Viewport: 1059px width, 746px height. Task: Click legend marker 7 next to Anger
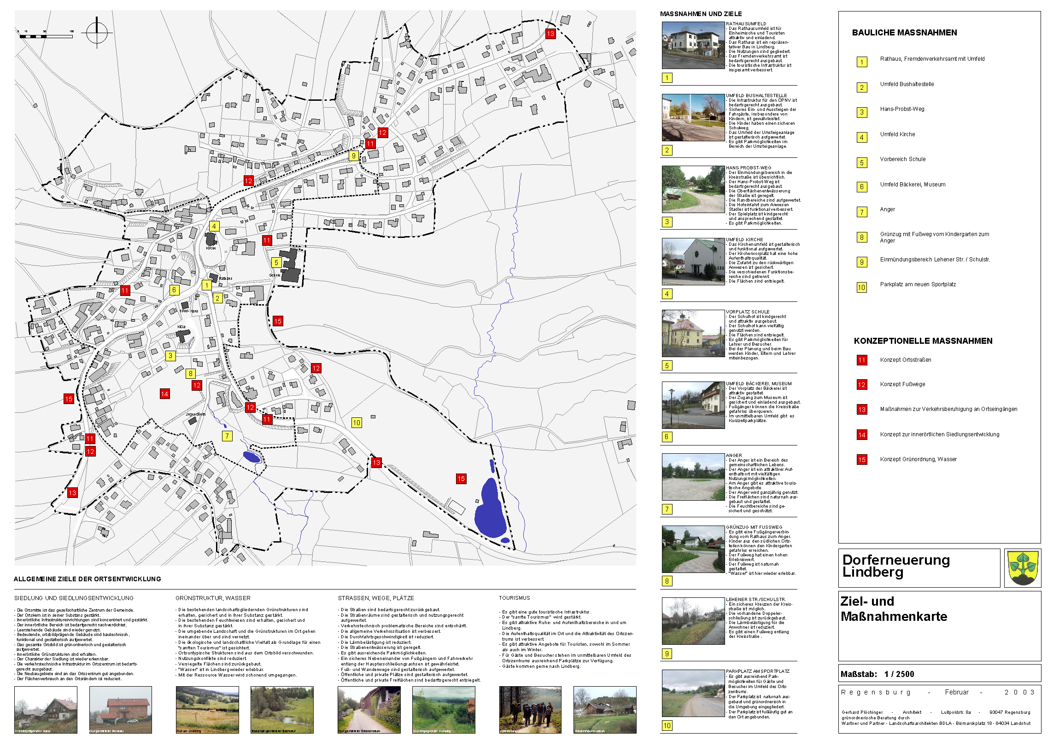click(x=861, y=212)
